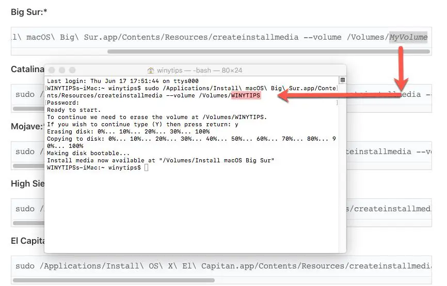
Task: Click the 'Password:' line in Terminal
Action: (x=63, y=103)
